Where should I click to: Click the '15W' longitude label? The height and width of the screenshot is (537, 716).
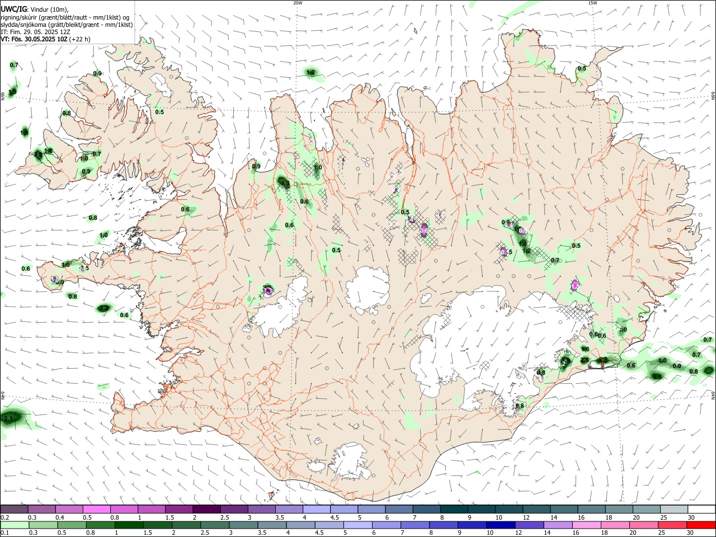pyautogui.click(x=592, y=3)
